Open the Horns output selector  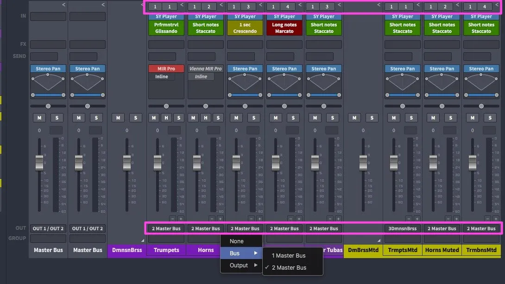[x=206, y=228]
